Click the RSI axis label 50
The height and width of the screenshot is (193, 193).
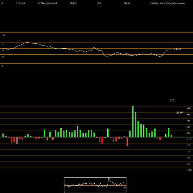(x=3, y=51)
